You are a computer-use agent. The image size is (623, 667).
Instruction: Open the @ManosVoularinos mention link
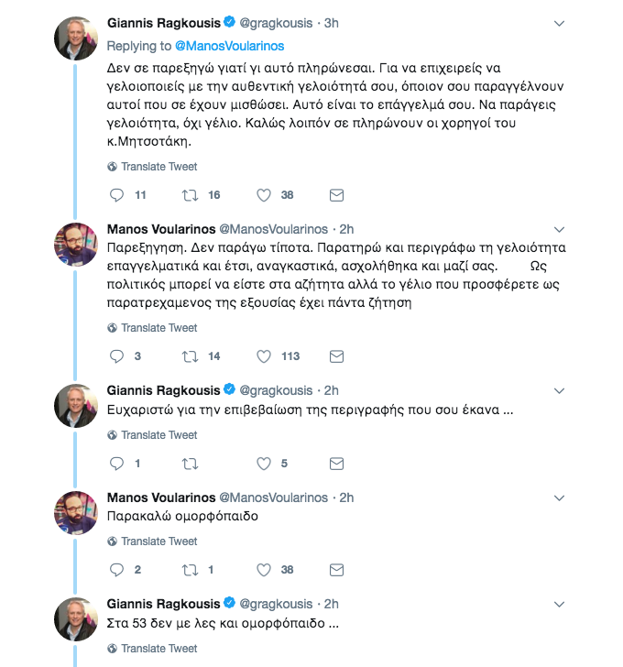pyautogui.click(x=230, y=46)
